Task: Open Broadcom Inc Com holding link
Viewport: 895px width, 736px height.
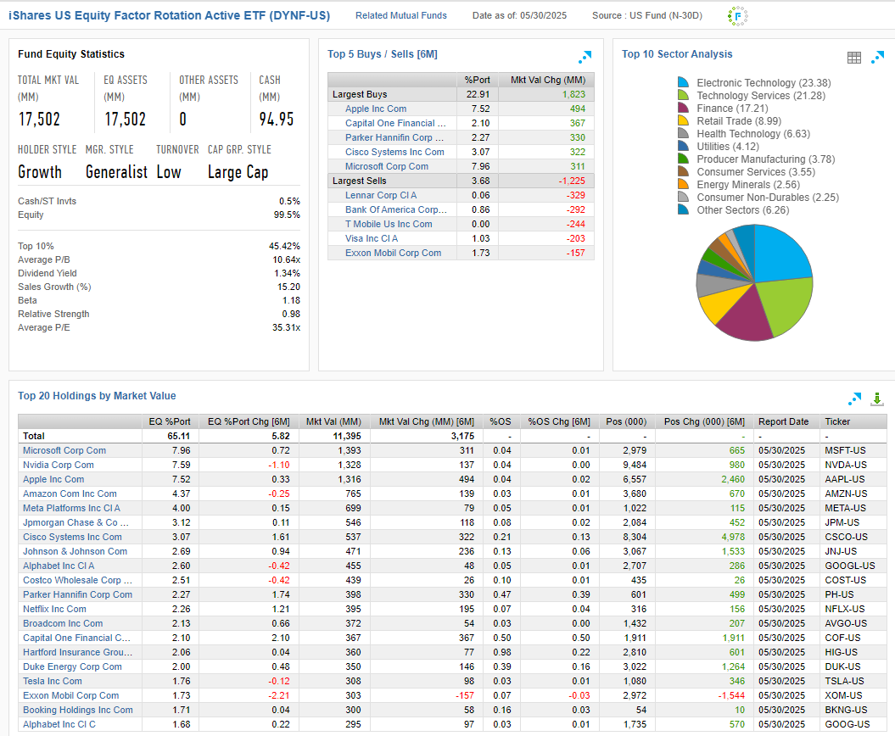Action: tap(63, 623)
